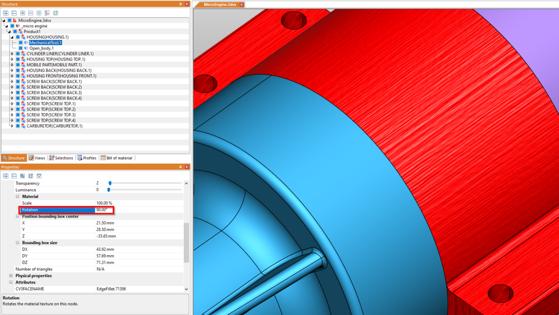Click the Properties panel scrollbar thumb
Image resolution: width=559 pixels, height=315 pixels.
coord(186,243)
